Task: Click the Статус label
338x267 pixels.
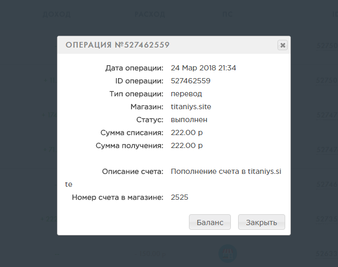Action: (x=150, y=120)
